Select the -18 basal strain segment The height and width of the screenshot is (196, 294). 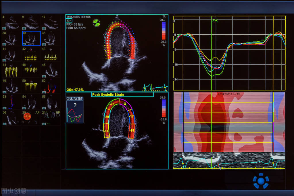pyautogui.click(x=132, y=130)
